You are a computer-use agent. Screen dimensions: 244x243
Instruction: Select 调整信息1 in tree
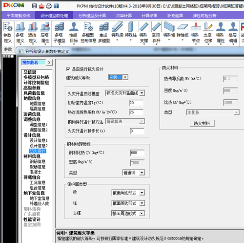tap(39, 125)
